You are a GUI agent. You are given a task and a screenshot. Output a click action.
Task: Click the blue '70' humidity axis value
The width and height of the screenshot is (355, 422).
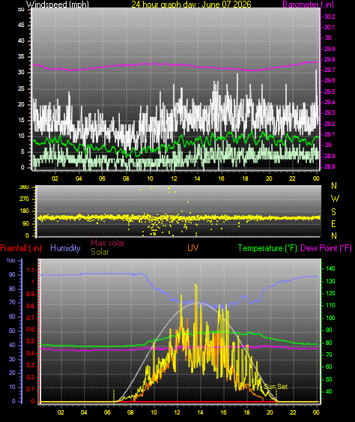click(x=12, y=303)
